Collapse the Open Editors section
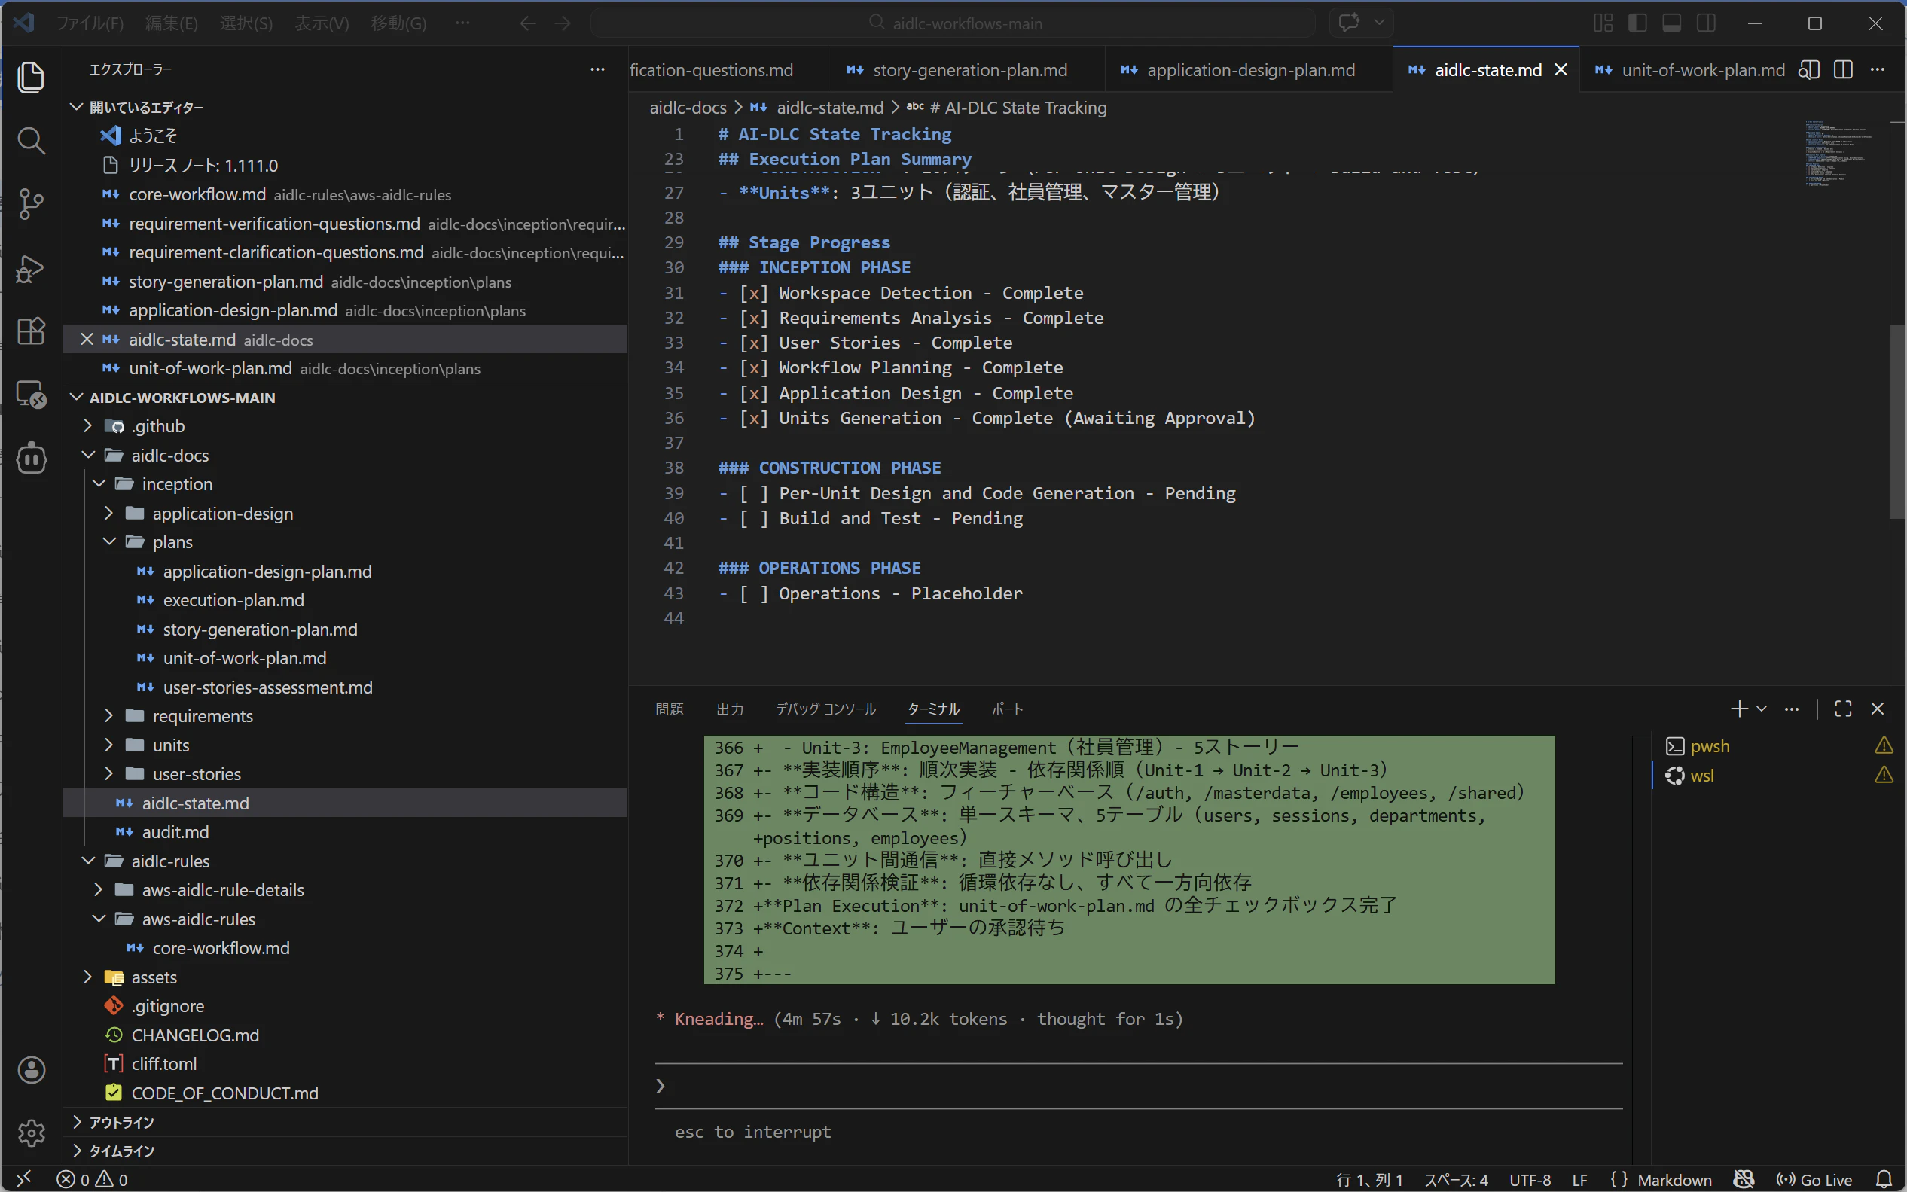 pos(77,106)
